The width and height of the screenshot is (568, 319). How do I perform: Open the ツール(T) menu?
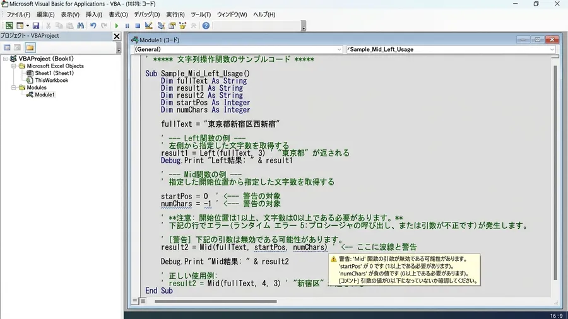201,14
